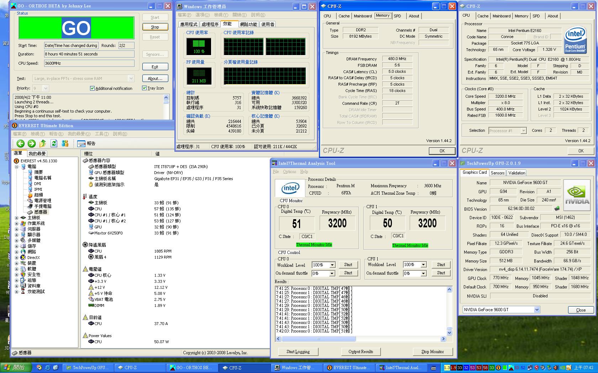Click Output Results button
This screenshot has width=598, height=373.
361,352
